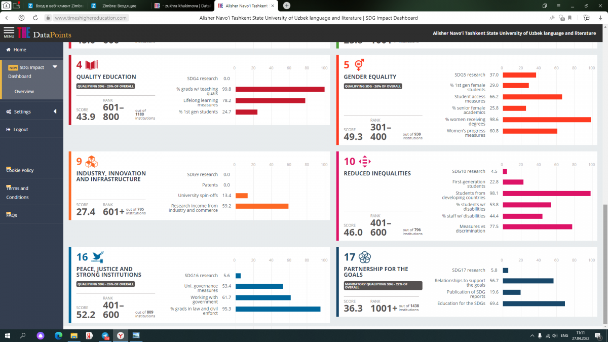Click the GENDER EQUALITY heading
Viewport: 608px width, 342px height.
[x=370, y=77]
